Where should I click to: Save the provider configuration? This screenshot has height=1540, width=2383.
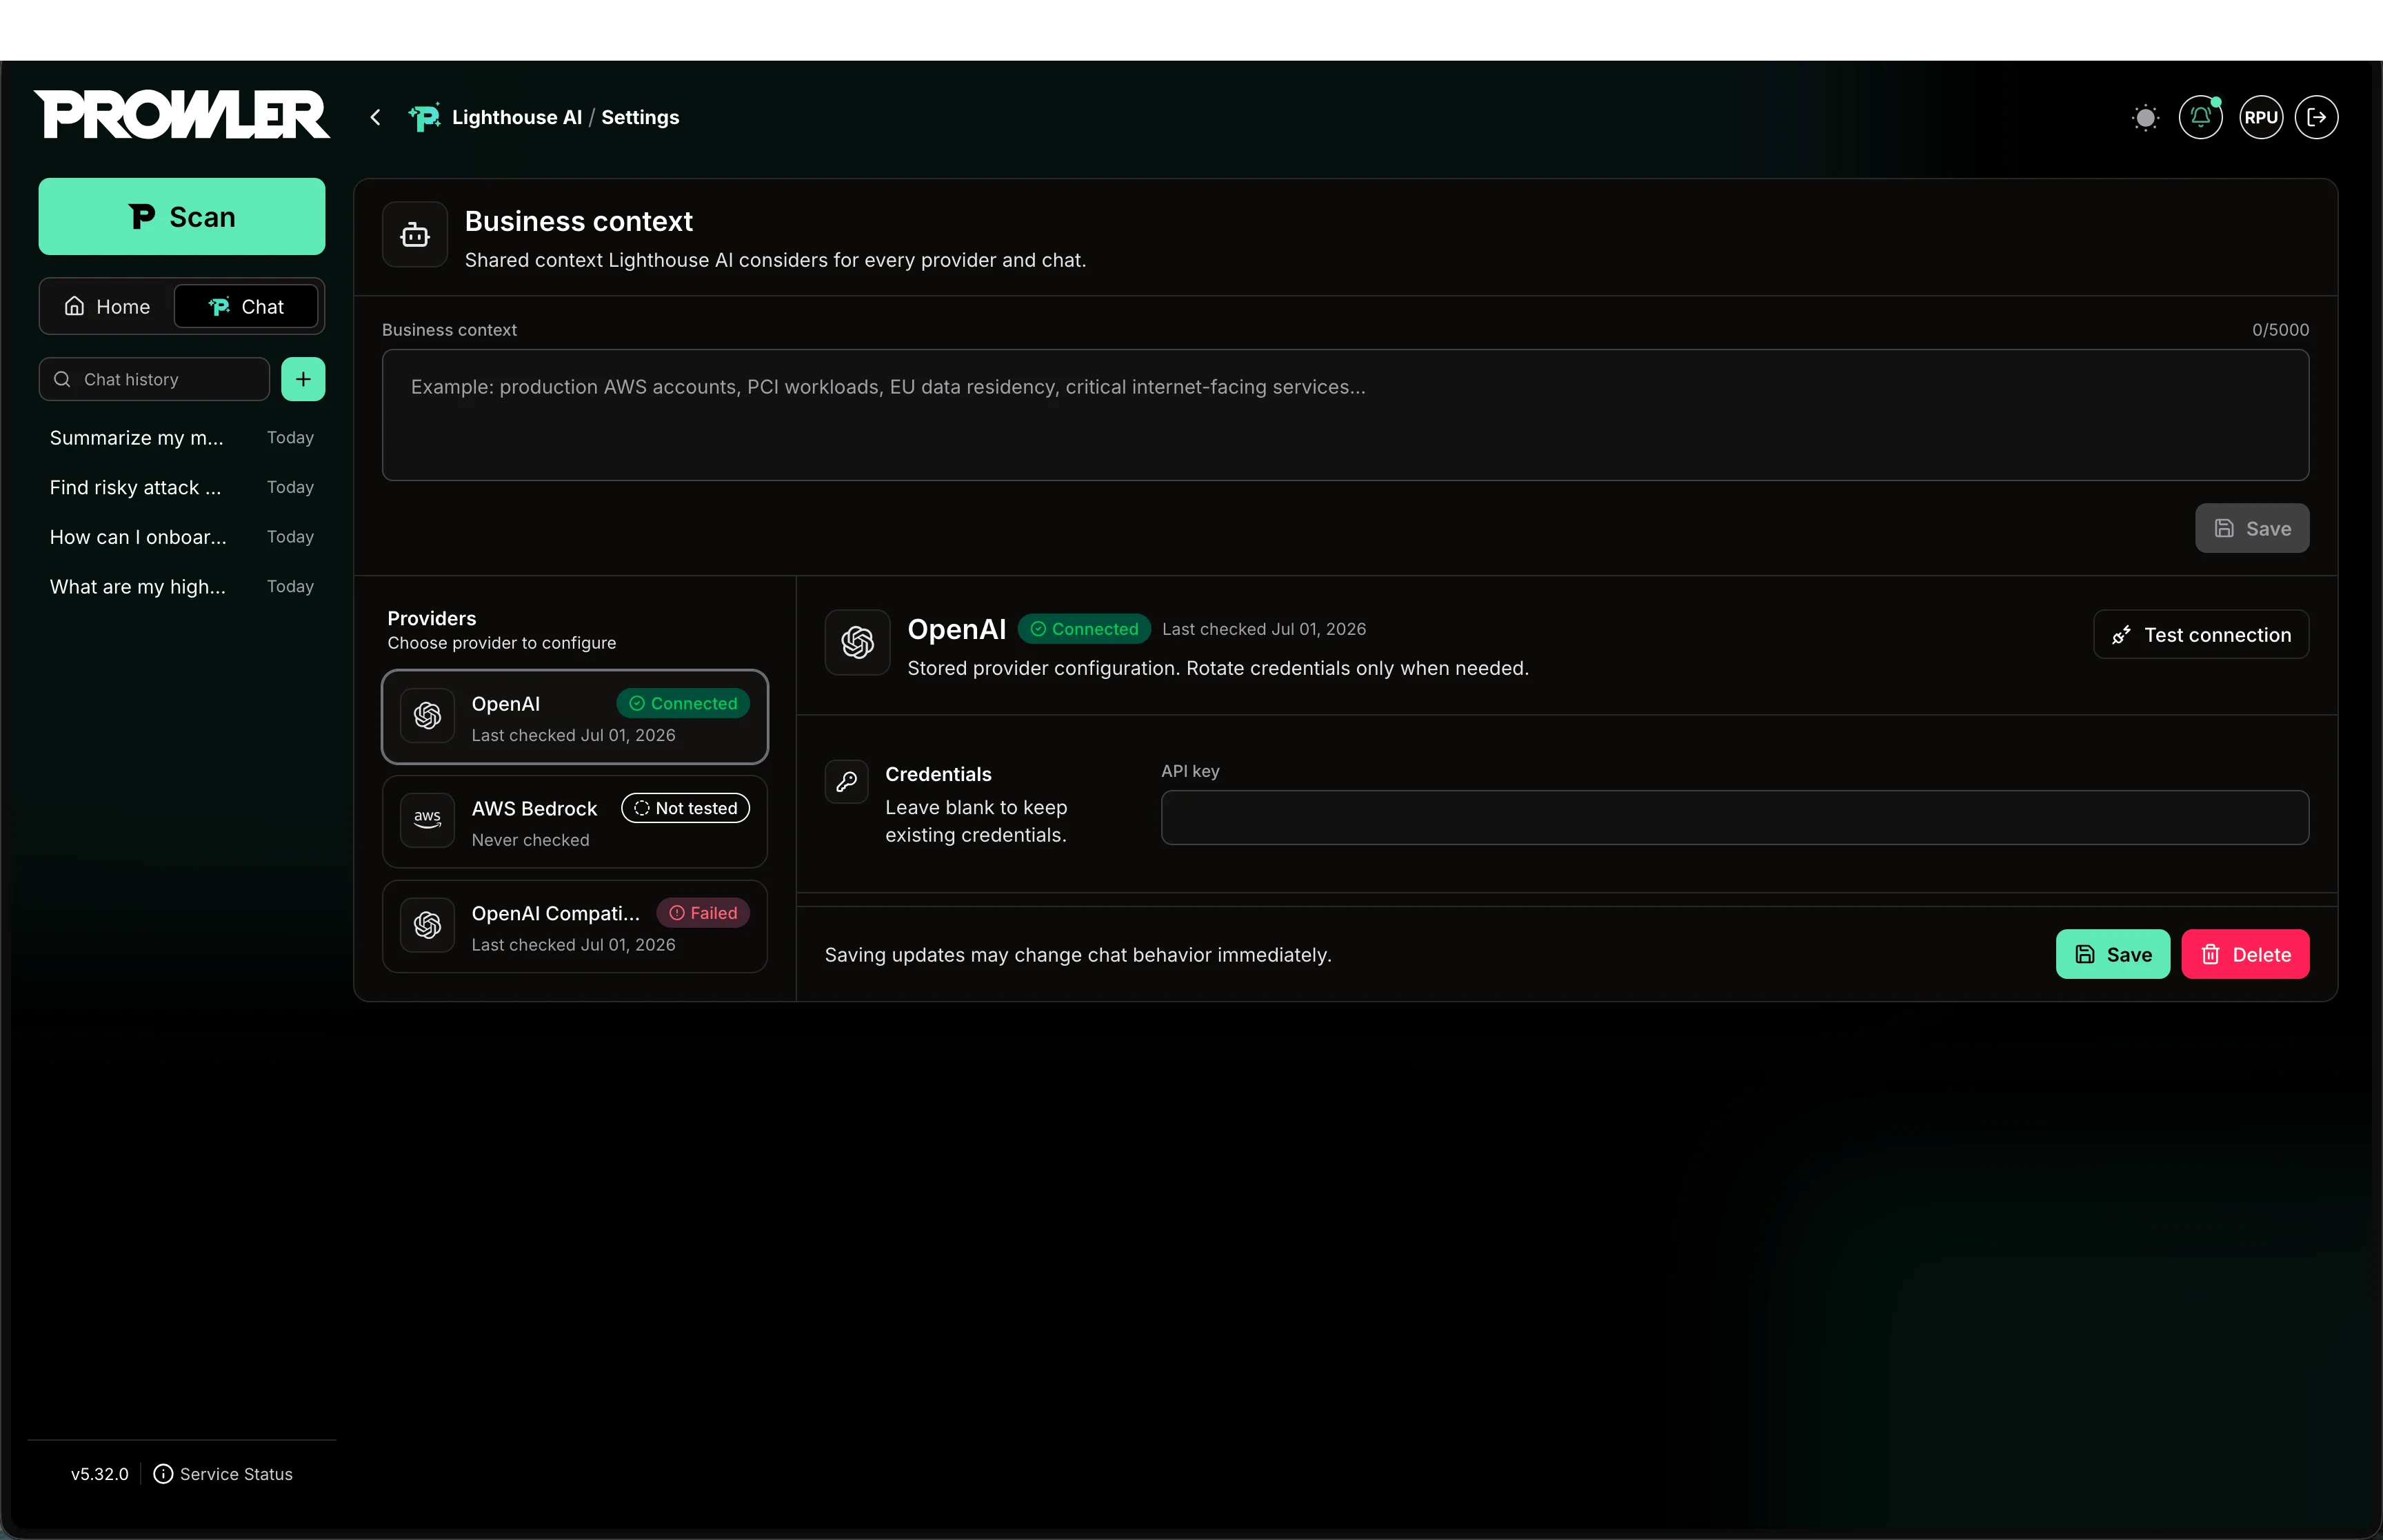(2113, 954)
